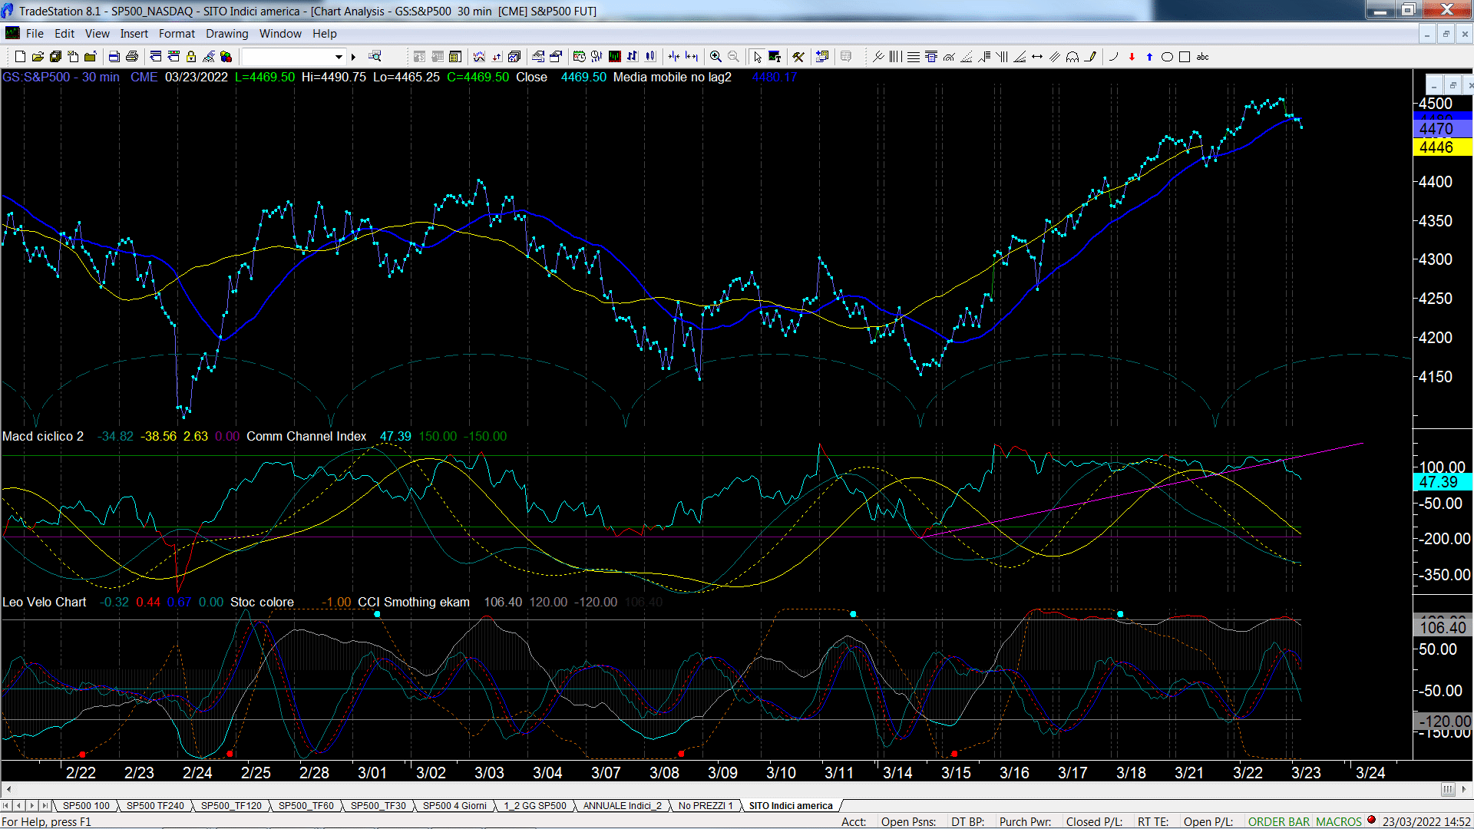Image resolution: width=1474 pixels, height=829 pixels.
Task: Click the tab strip last-tab arrow
Action: point(45,806)
